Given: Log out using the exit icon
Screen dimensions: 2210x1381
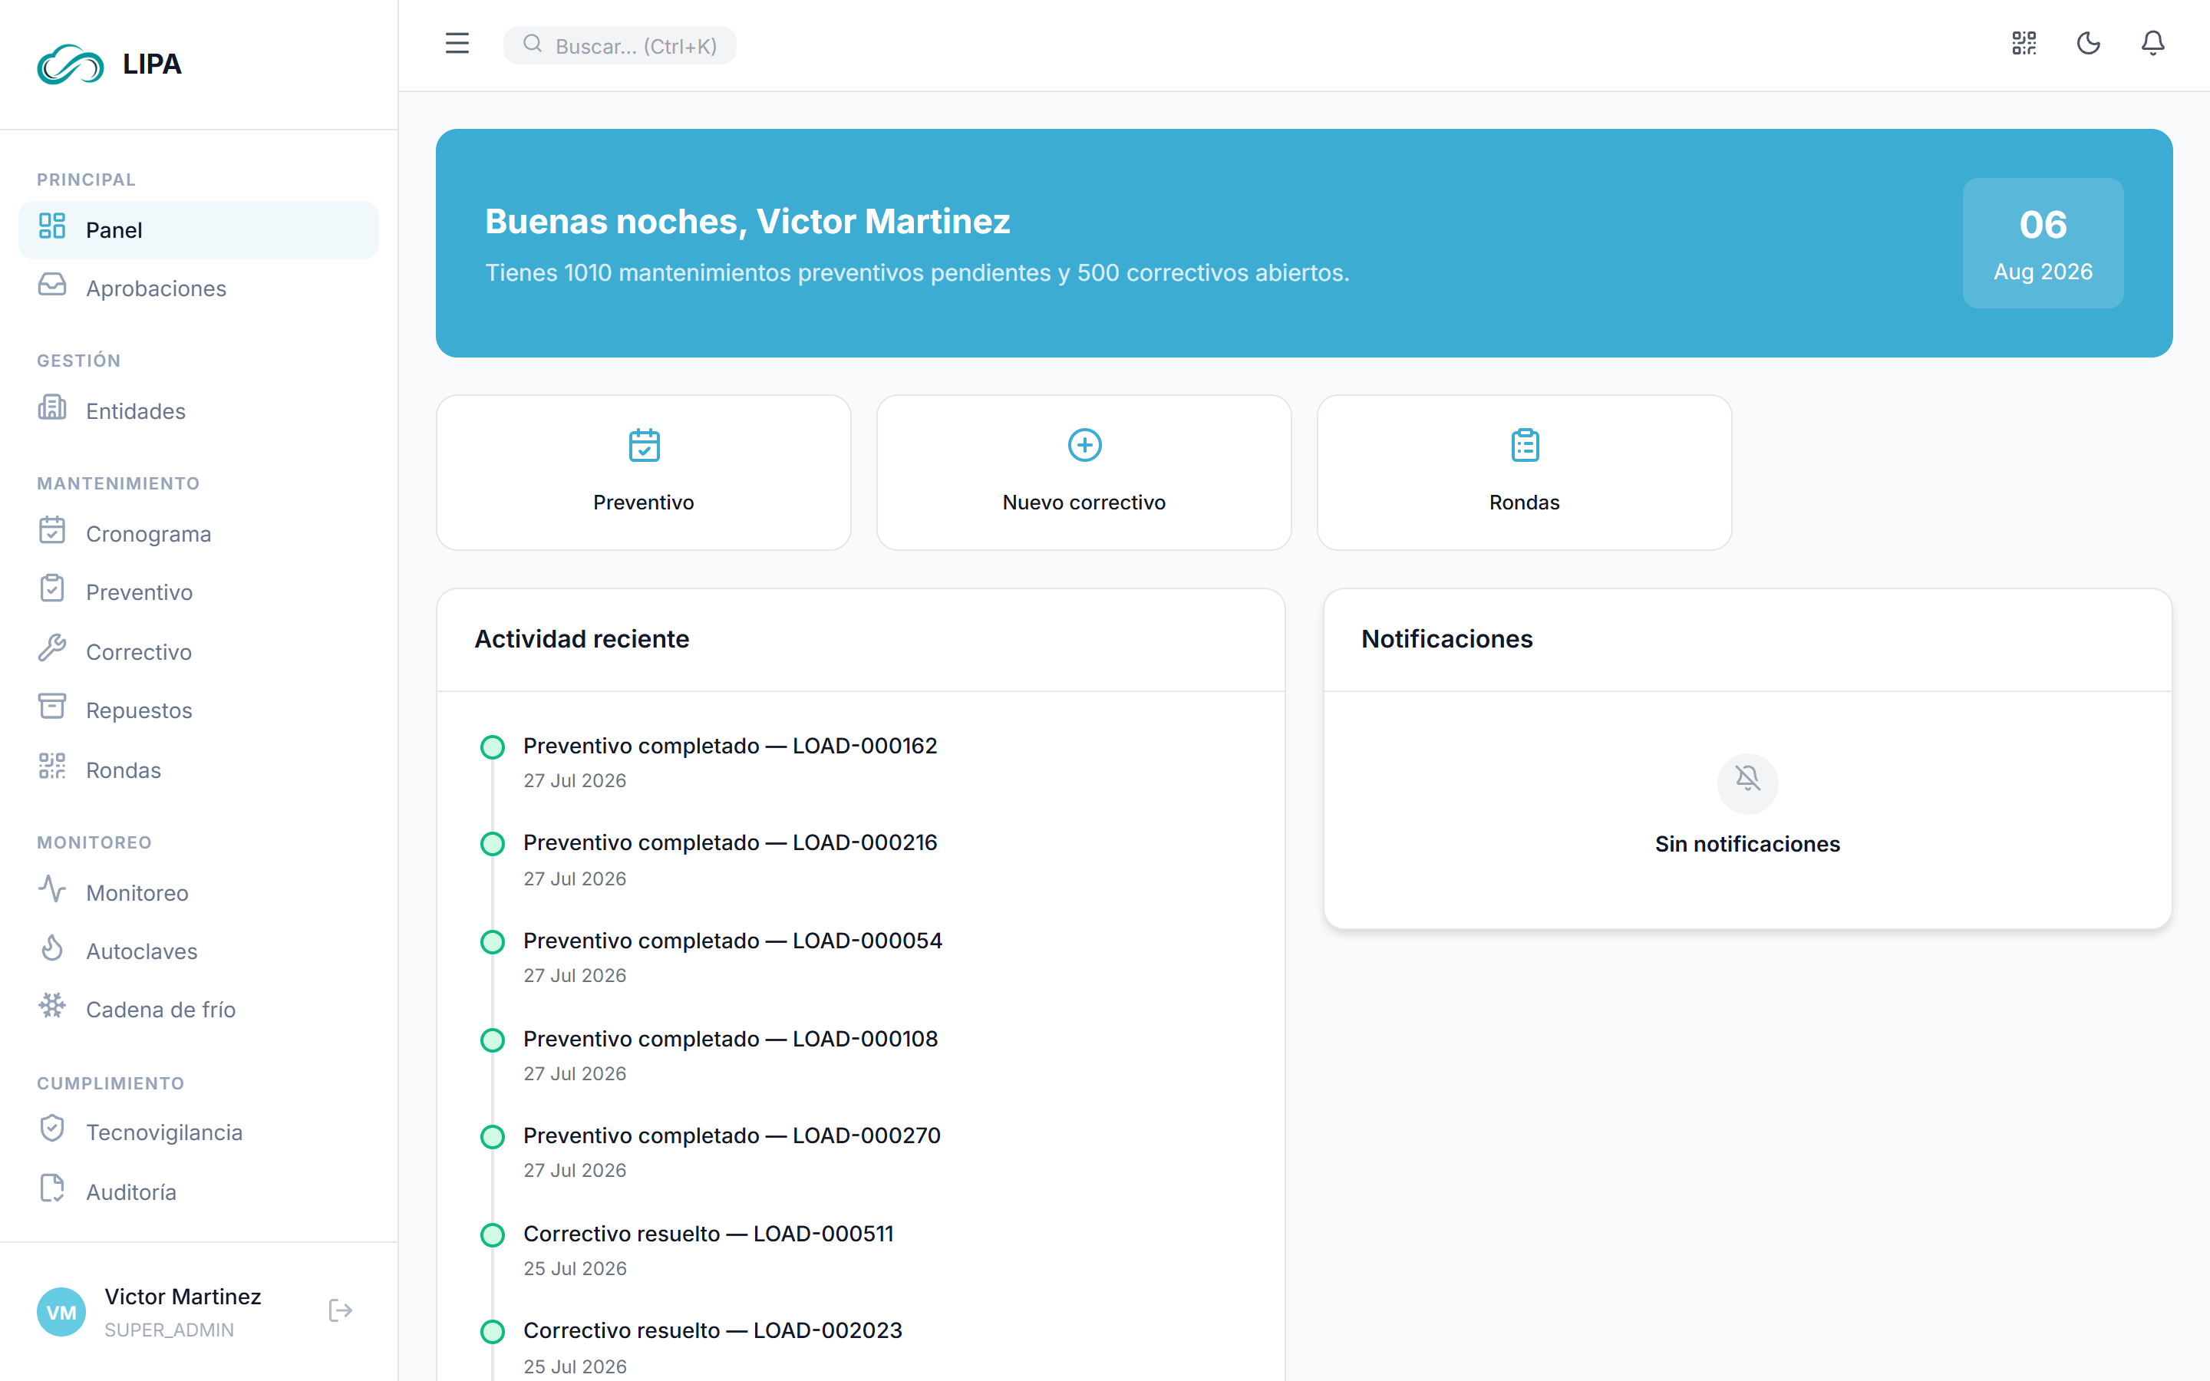Looking at the screenshot, I should pyautogui.click(x=341, y=1312).
